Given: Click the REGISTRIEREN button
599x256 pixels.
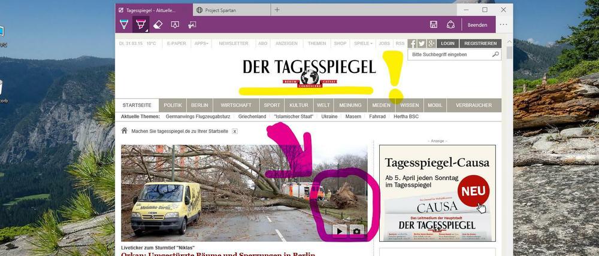Looking at the screenshot, I should (480, 44).
